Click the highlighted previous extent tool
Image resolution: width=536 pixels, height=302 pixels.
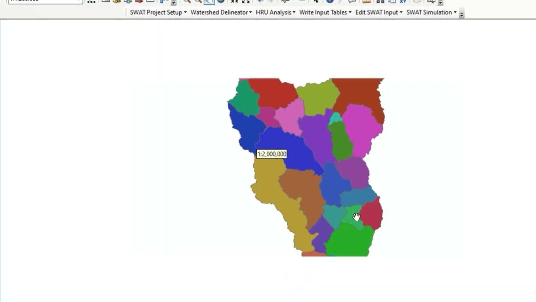click(x=209, y=2)
